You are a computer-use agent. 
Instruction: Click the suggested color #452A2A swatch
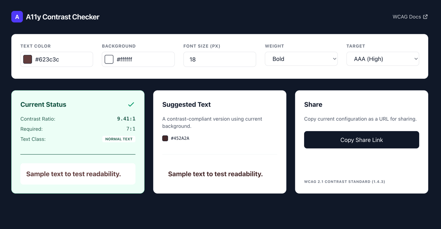click(x=165, y=138)
